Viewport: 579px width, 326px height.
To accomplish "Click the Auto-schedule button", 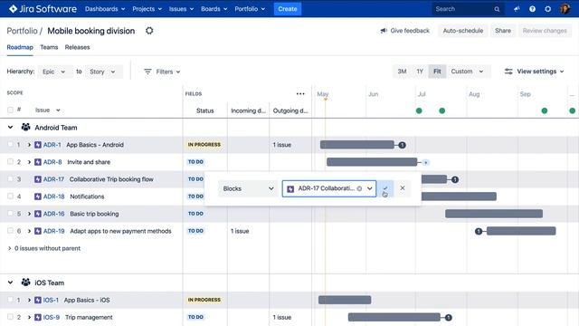I will tap(463, 31).
